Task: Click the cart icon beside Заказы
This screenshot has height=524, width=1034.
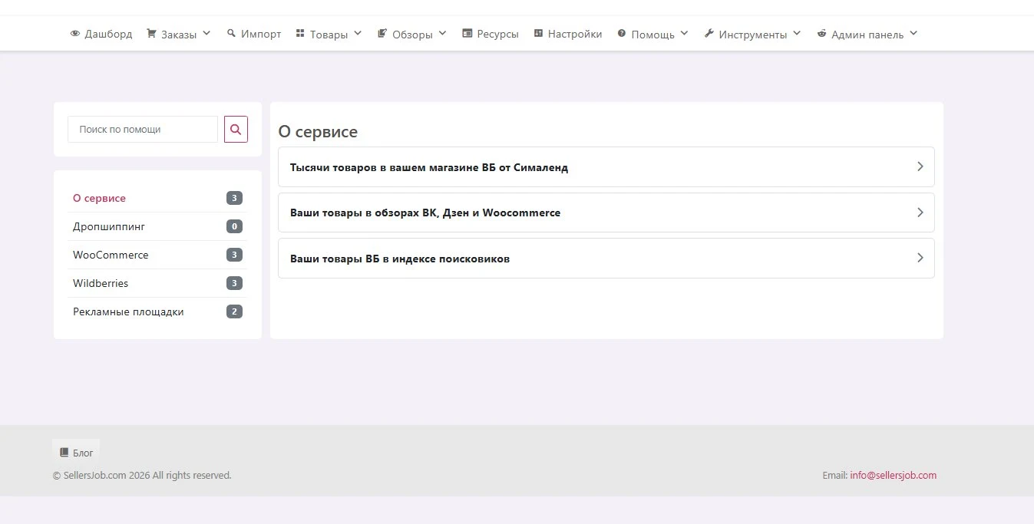Action: [151, 34]
